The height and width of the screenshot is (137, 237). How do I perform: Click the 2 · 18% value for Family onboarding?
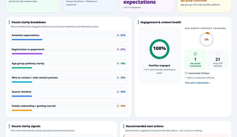[121, 106]
